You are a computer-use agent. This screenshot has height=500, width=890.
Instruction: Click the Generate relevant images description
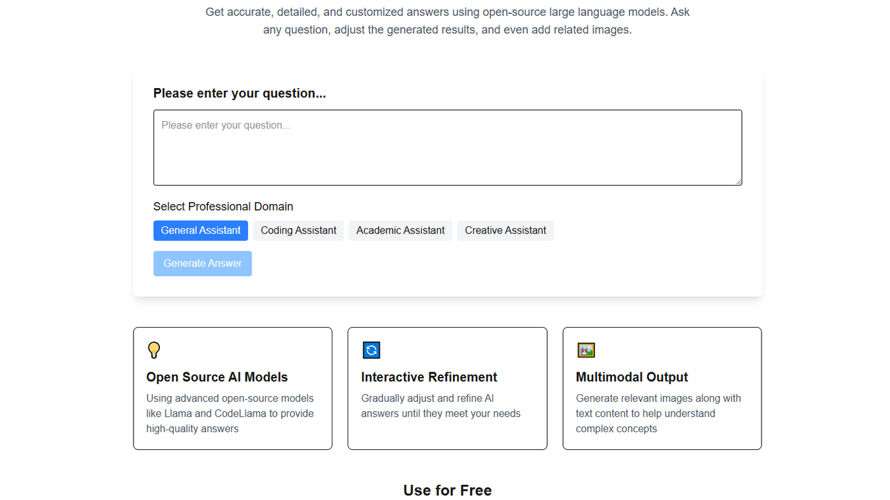pos(658,413)
